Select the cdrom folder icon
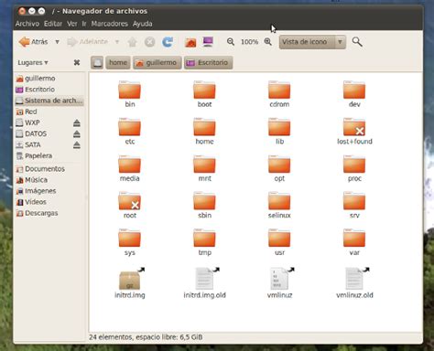Screen dimensions: 434x351 click(279, 90)
